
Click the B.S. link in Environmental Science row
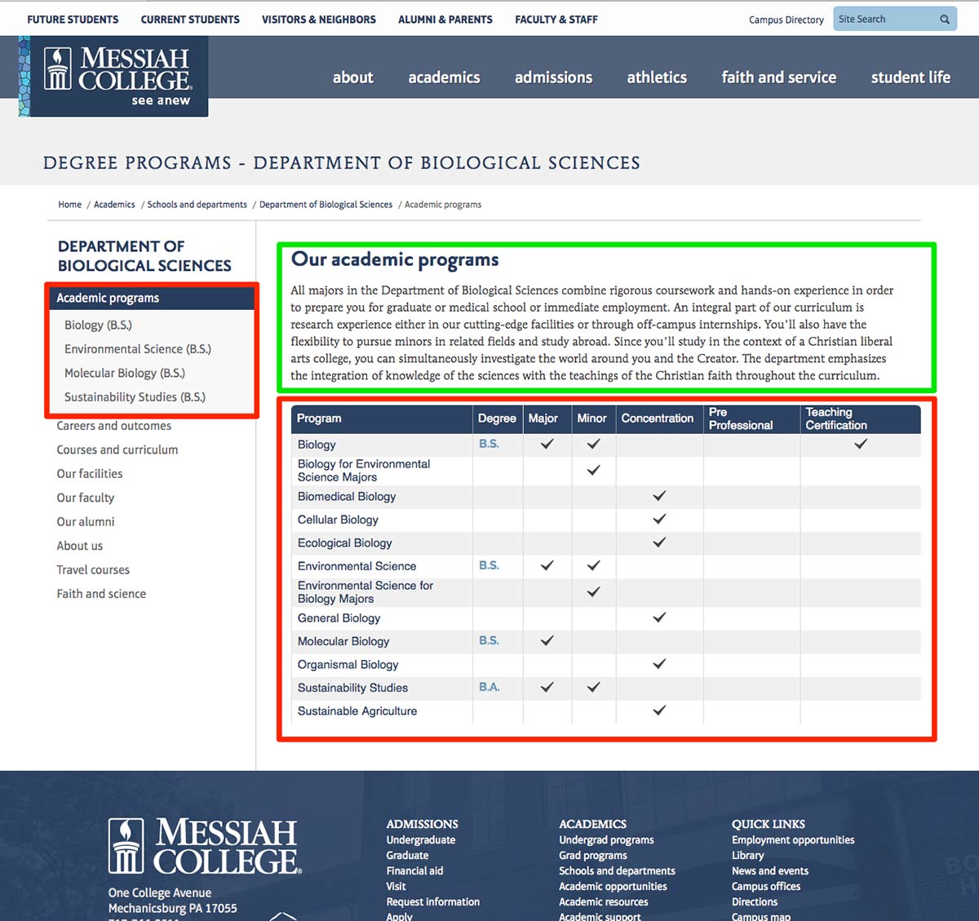(x=489, y=565)
